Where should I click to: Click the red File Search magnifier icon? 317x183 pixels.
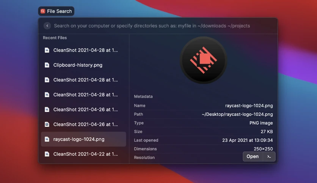tap(42, 11)
